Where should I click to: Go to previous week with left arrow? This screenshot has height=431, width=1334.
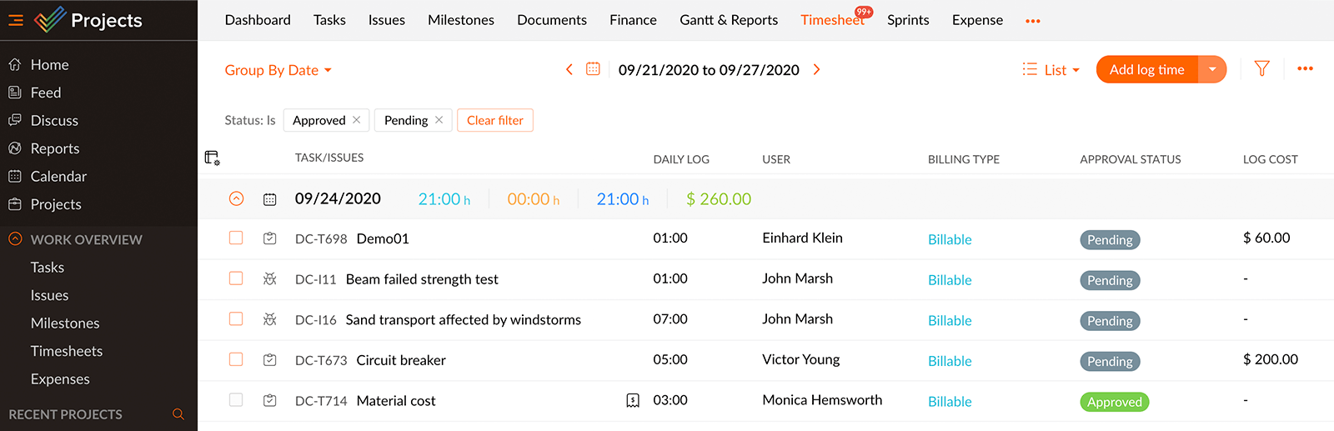(x=569, y=69)
